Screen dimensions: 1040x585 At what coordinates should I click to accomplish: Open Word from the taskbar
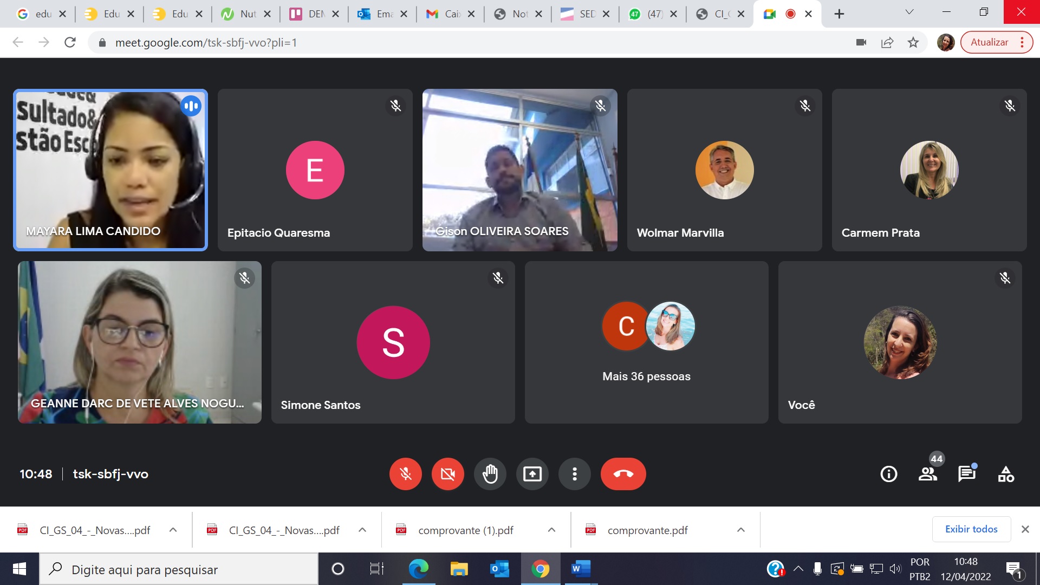pyautogui.click(x=580, y=569)
